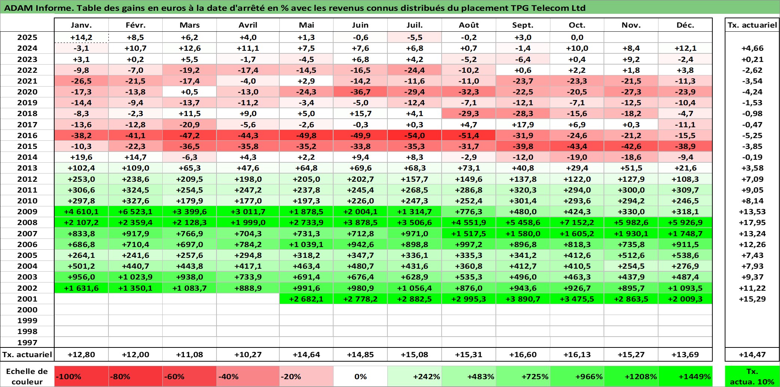Click the +3 890,7 cell in 2001
Image resolution: width=780 pixels, height=387 pixels.
523,299
